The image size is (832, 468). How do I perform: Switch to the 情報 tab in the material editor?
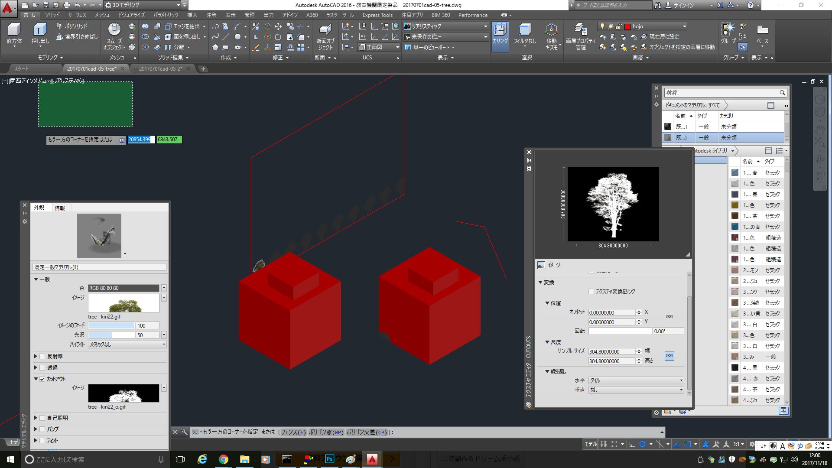pos(60,208)
